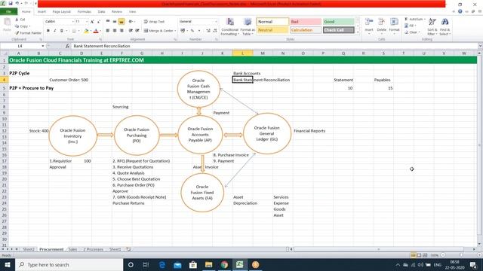
Task: Open Conditional Formatting menu
Action: click(229, 27)
